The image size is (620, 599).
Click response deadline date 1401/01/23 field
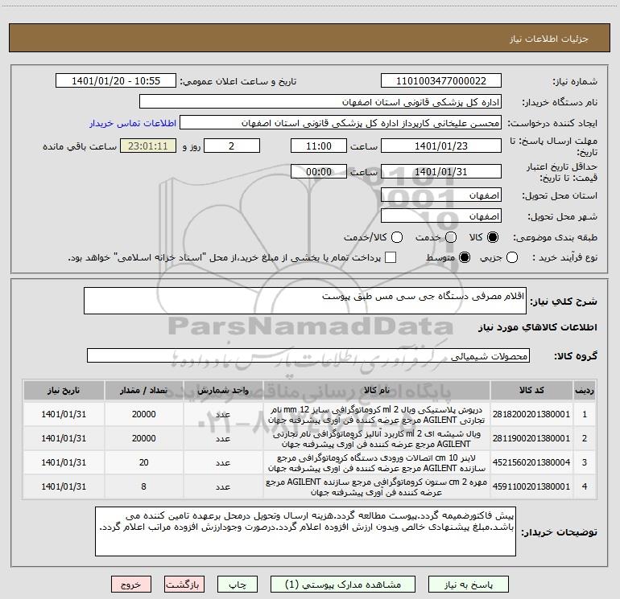[x=441, y=146]
